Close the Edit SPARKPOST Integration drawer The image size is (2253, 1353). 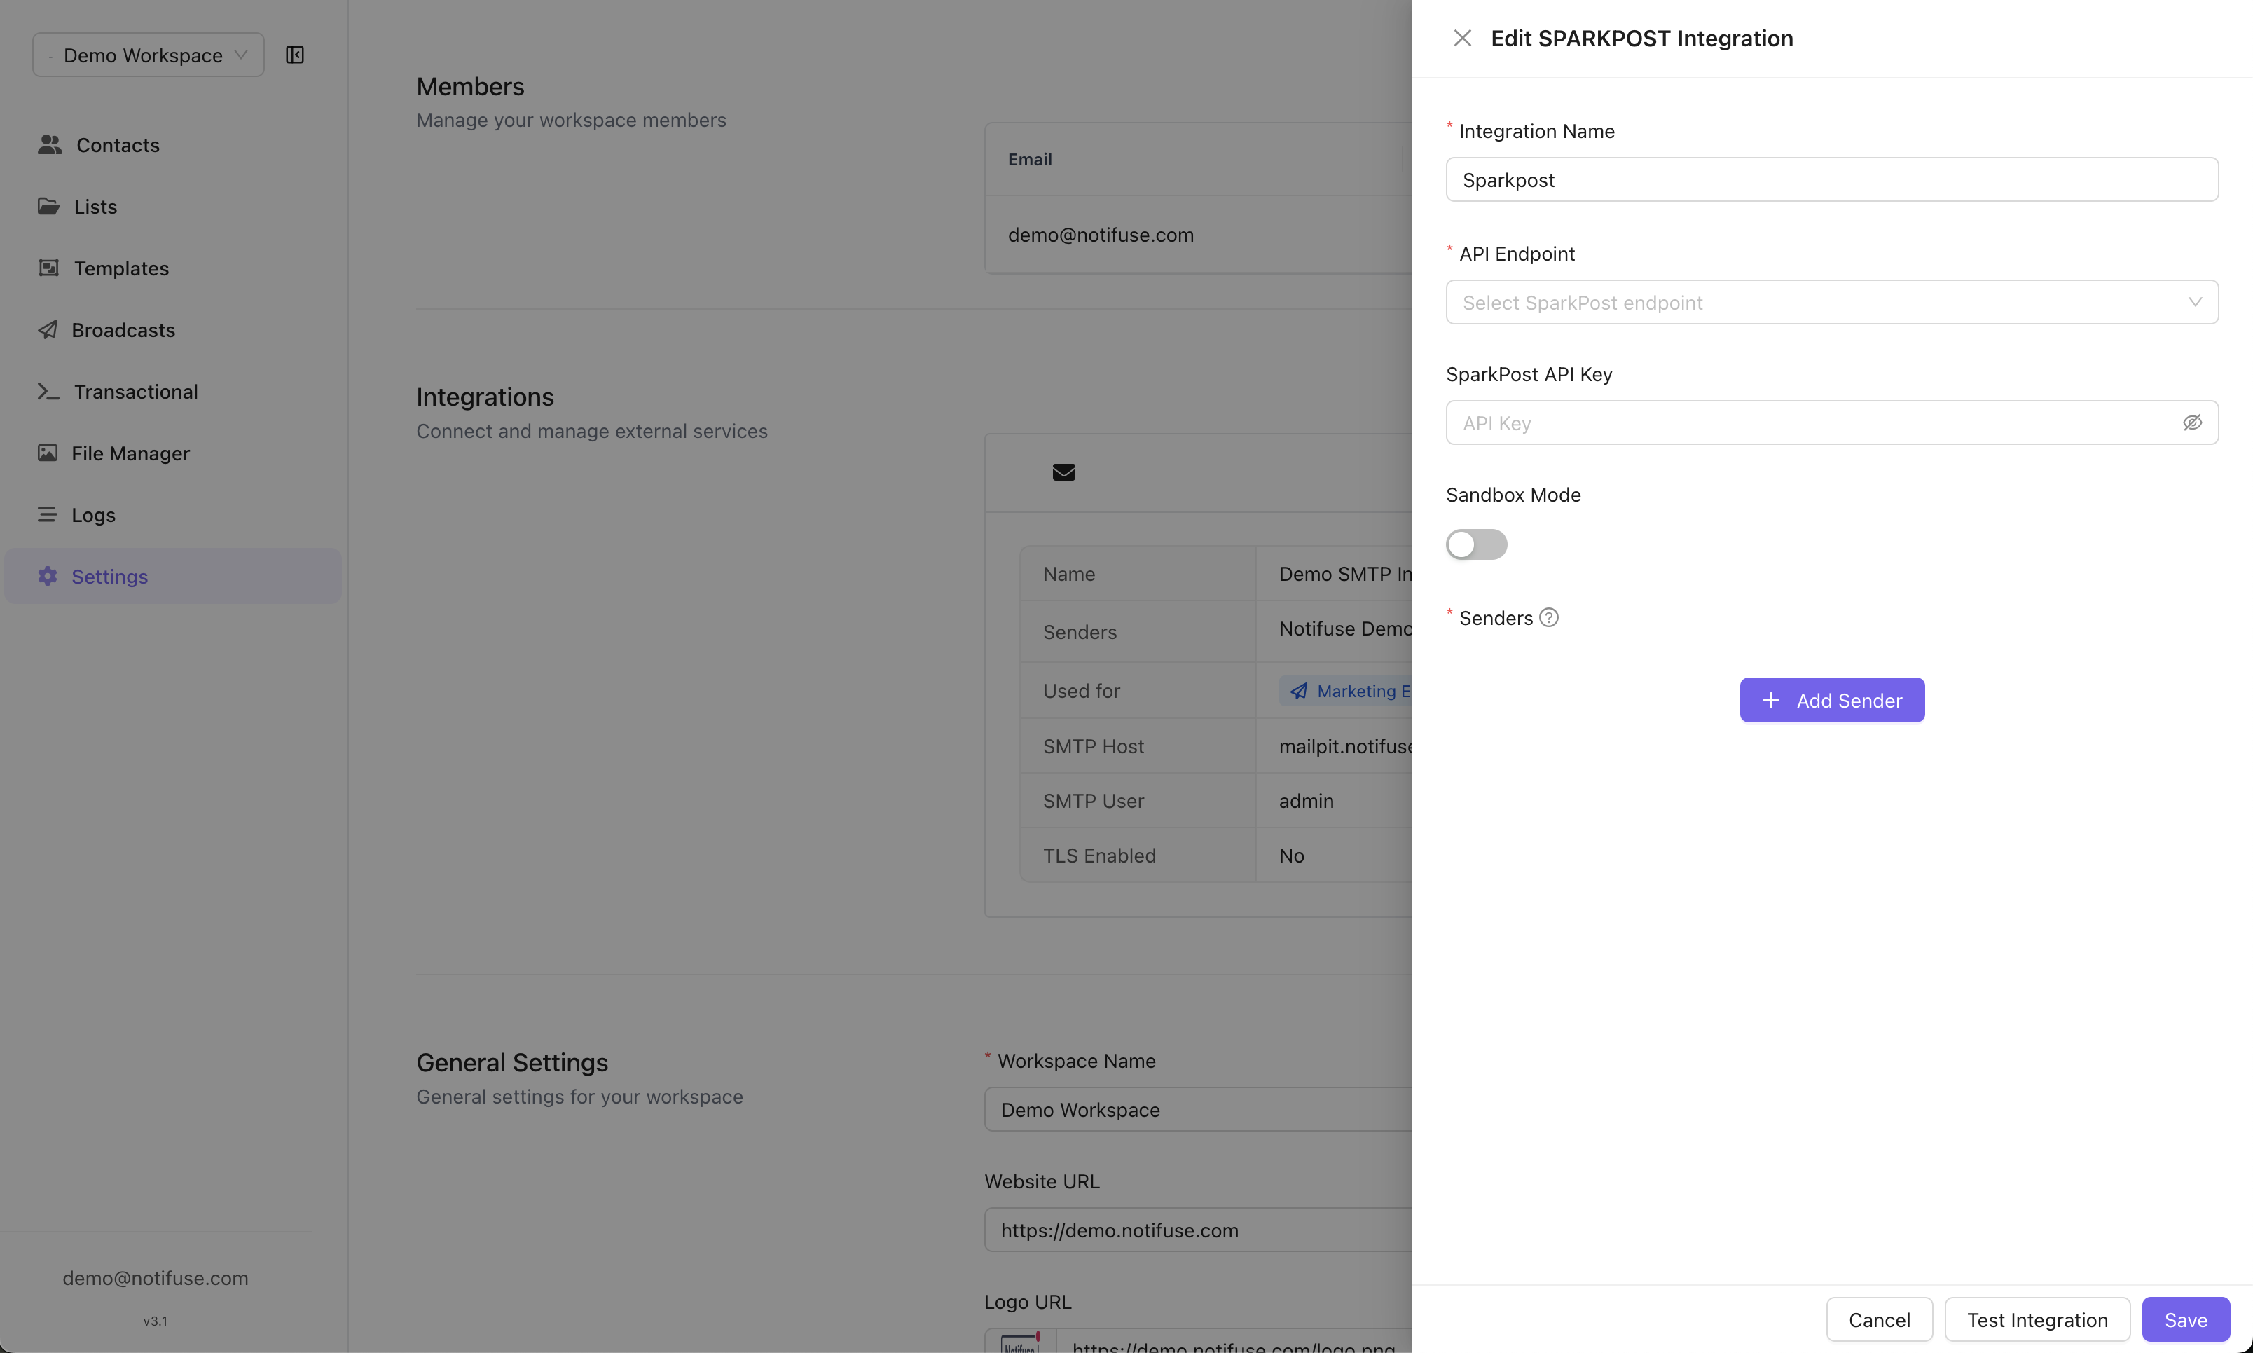(1462, 39)
